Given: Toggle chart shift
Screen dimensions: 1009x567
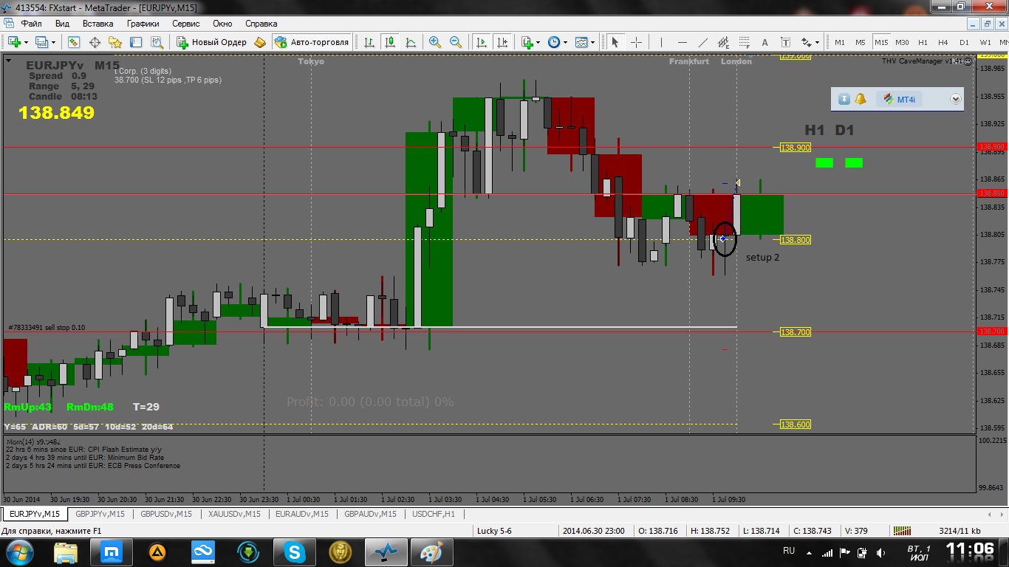Looking at the screenshot, I should point(502,42).
